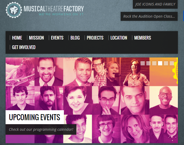This screenshot has height=145, width=184.
Task: Open the Projects menu item
Action: coord(95,38)
